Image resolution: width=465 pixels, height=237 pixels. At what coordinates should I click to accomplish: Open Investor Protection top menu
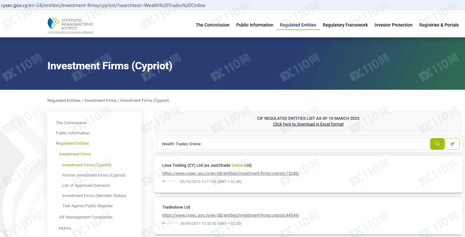[393, 25]
